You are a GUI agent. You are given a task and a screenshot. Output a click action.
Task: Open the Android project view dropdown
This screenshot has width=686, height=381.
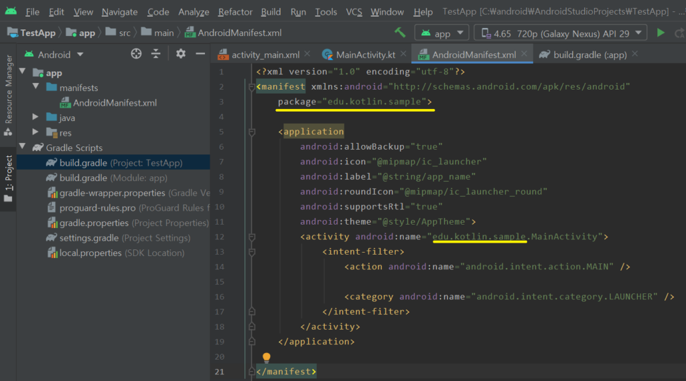tap(60, 55)
